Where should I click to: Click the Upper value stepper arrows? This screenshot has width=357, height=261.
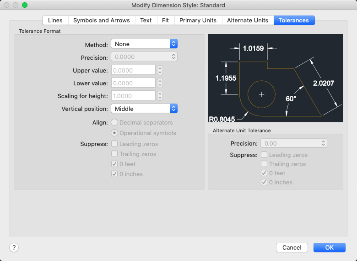tap(160, 70)
